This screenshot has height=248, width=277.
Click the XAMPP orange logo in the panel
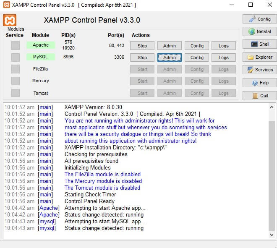[10, 20]
